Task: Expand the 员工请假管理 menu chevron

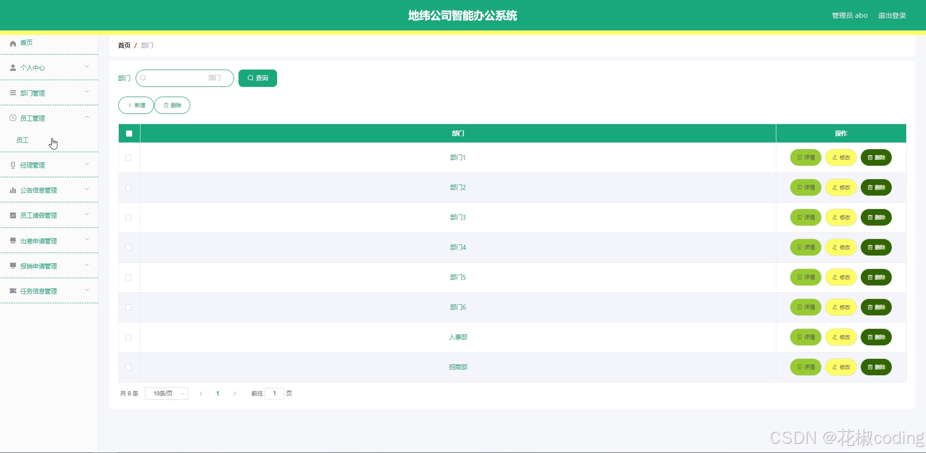Action: (x=87, y=214)
